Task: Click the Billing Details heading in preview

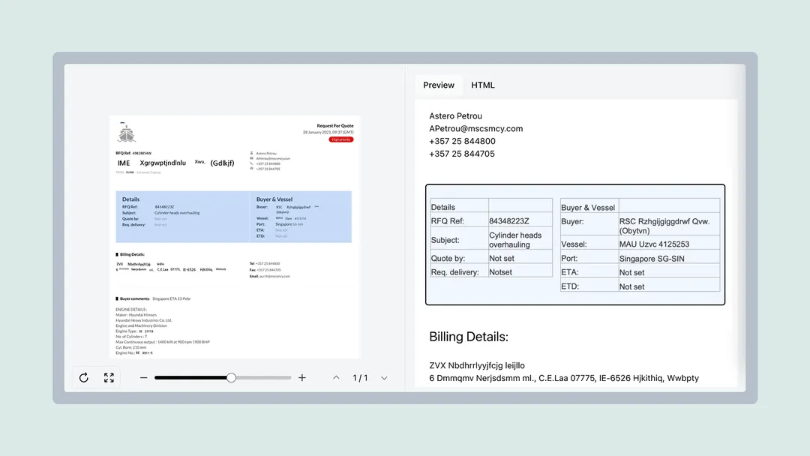Action: coord(469,337)
